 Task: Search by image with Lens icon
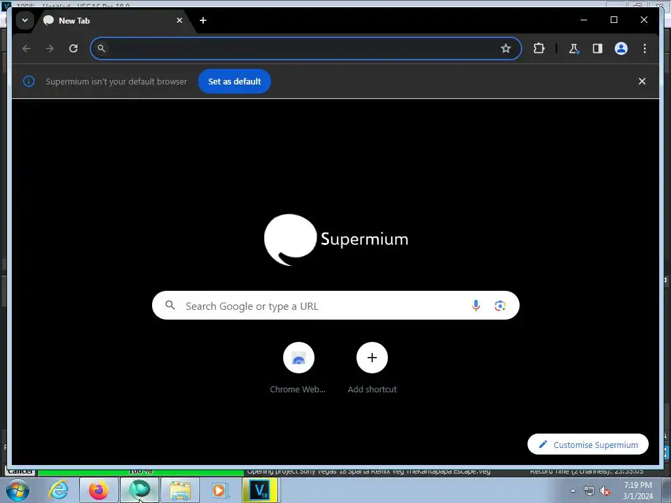pyautogui.click(x=500, y=305)
